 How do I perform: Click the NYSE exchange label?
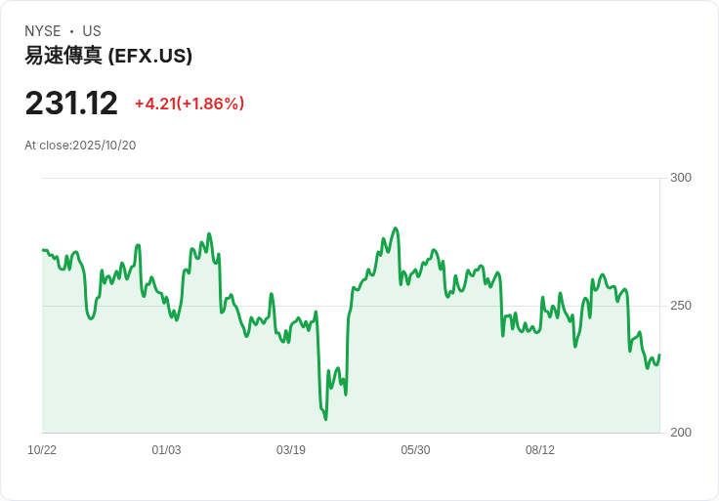(x=43, y=31)
